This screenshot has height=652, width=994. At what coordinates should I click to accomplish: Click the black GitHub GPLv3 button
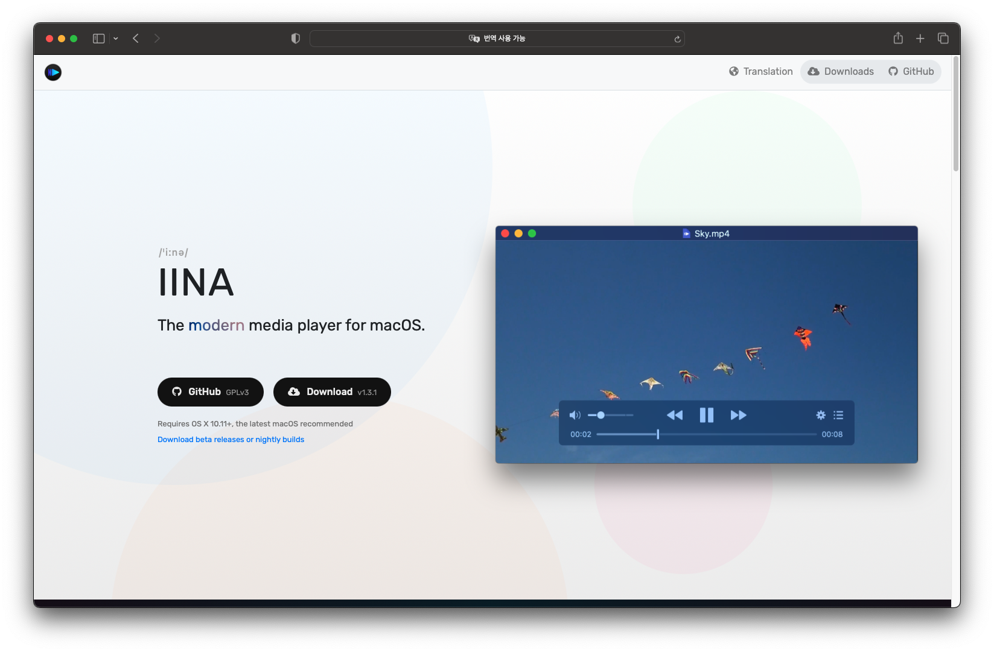211,392
